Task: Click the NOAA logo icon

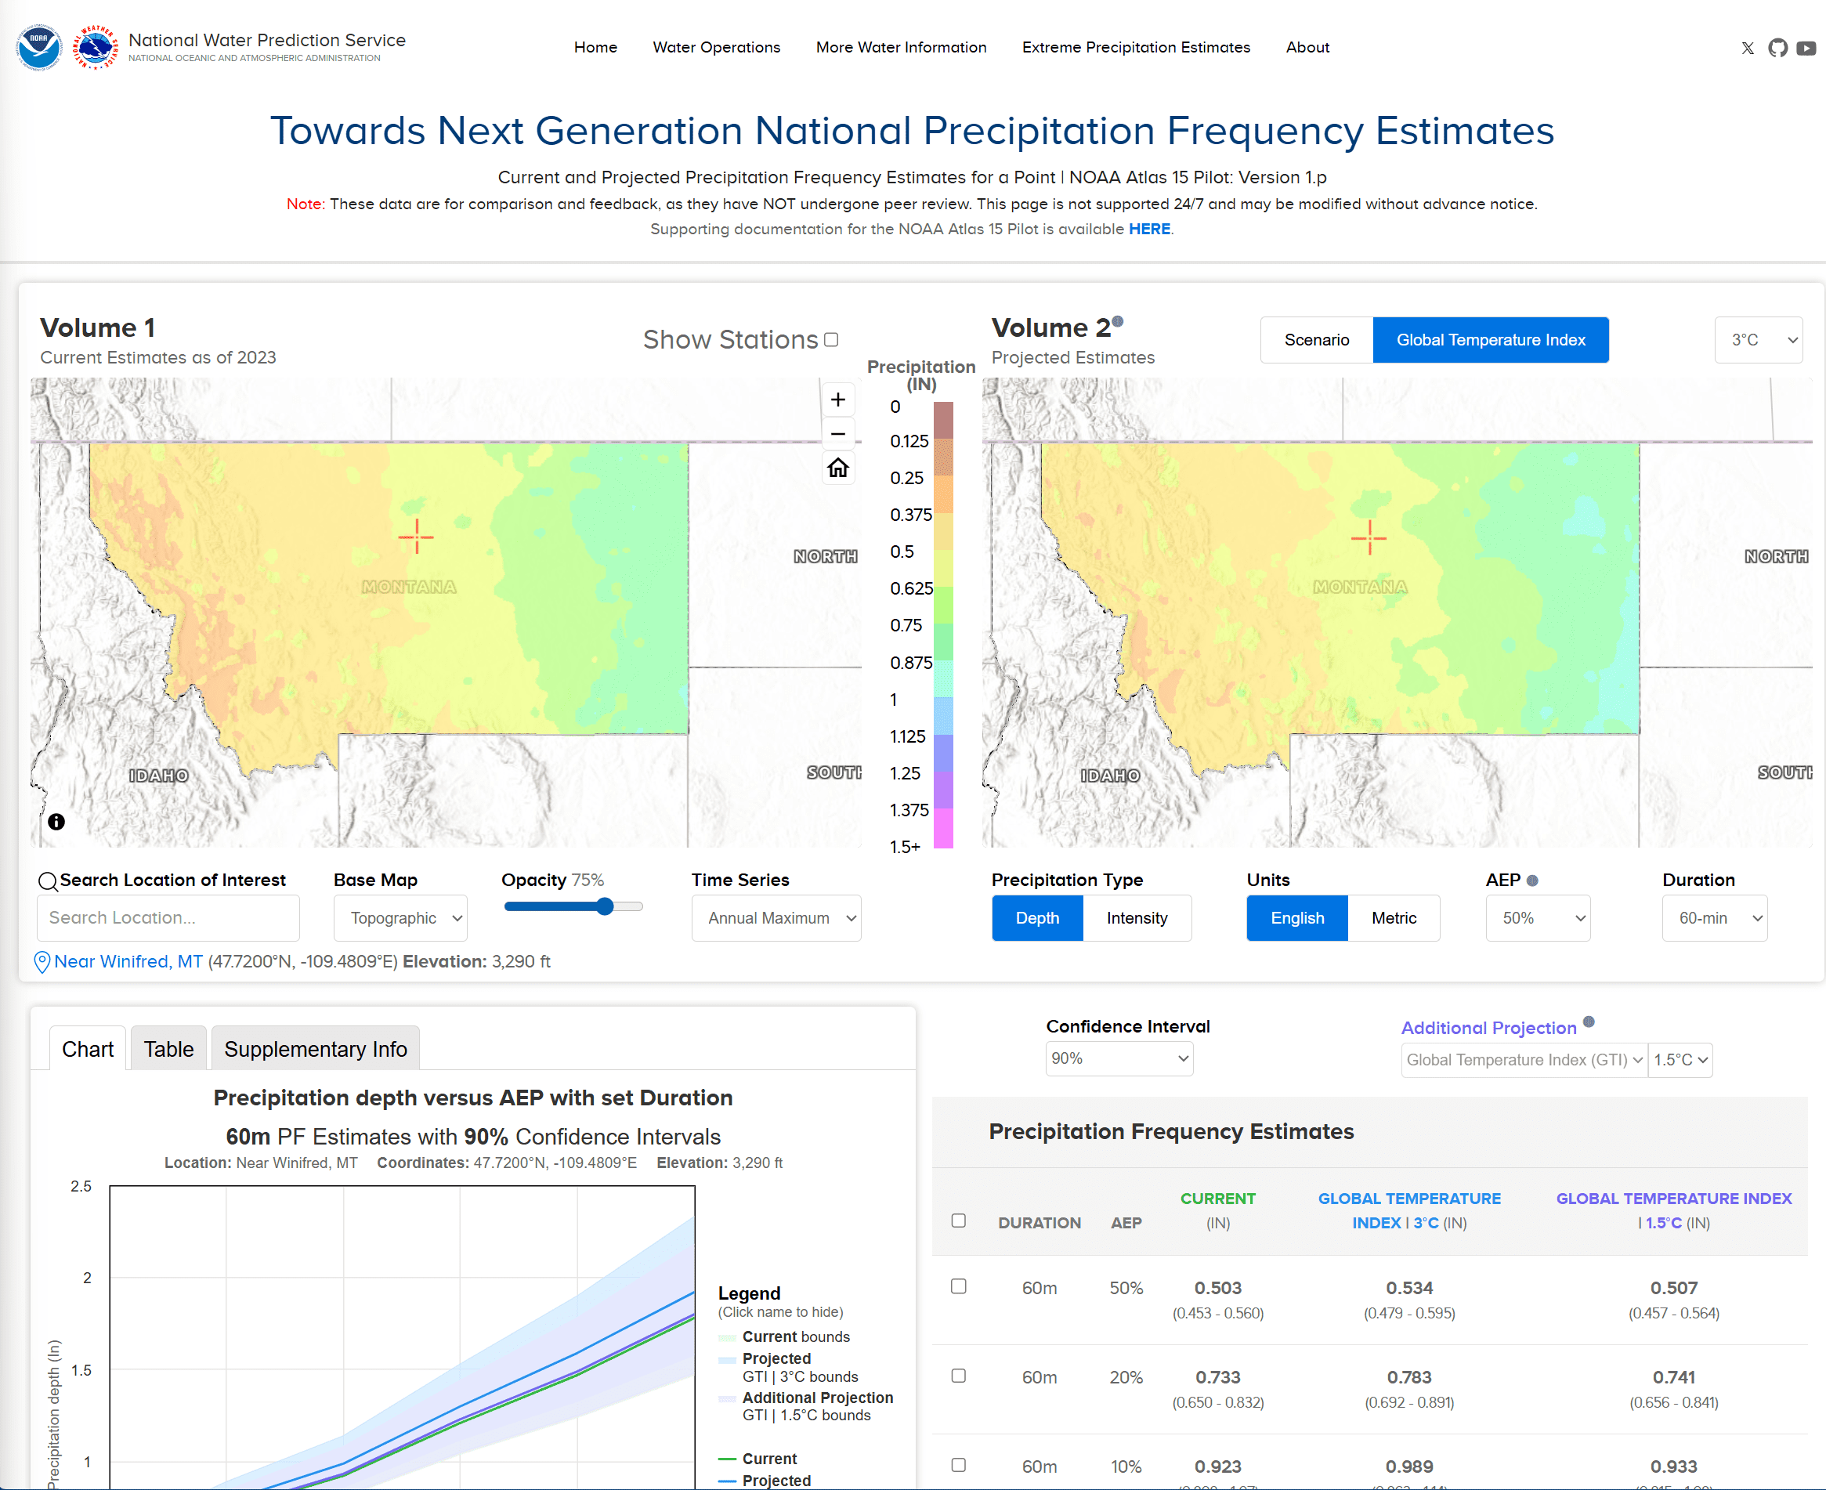Action: click(38, 47)
